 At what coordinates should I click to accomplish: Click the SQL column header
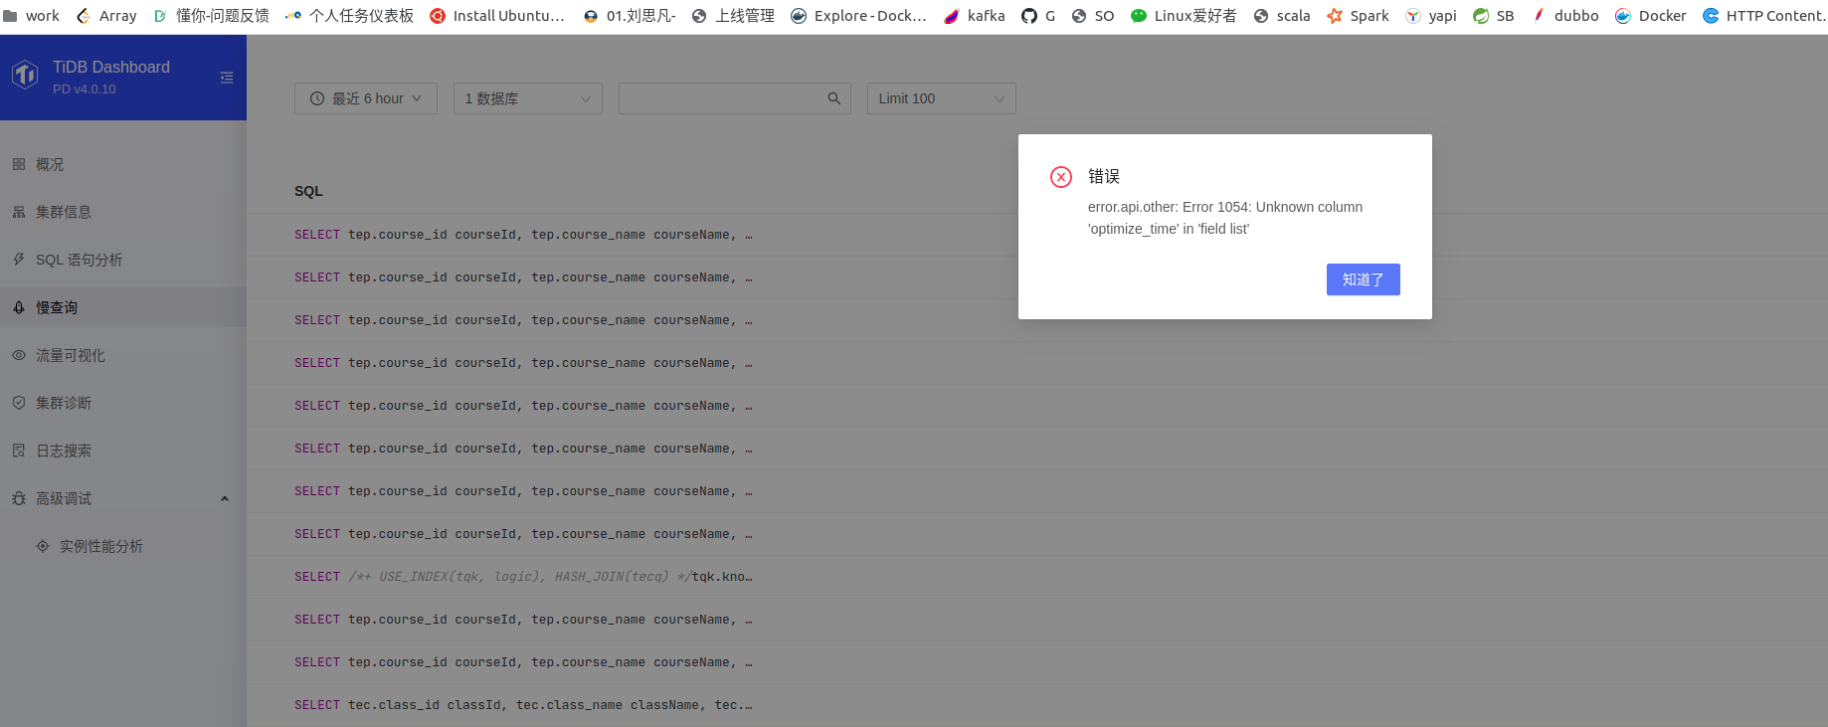point(308,191)
